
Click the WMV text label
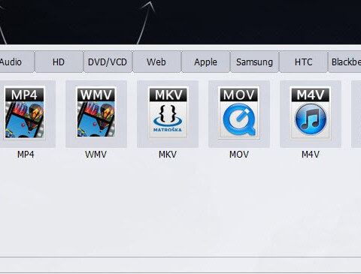96,155
